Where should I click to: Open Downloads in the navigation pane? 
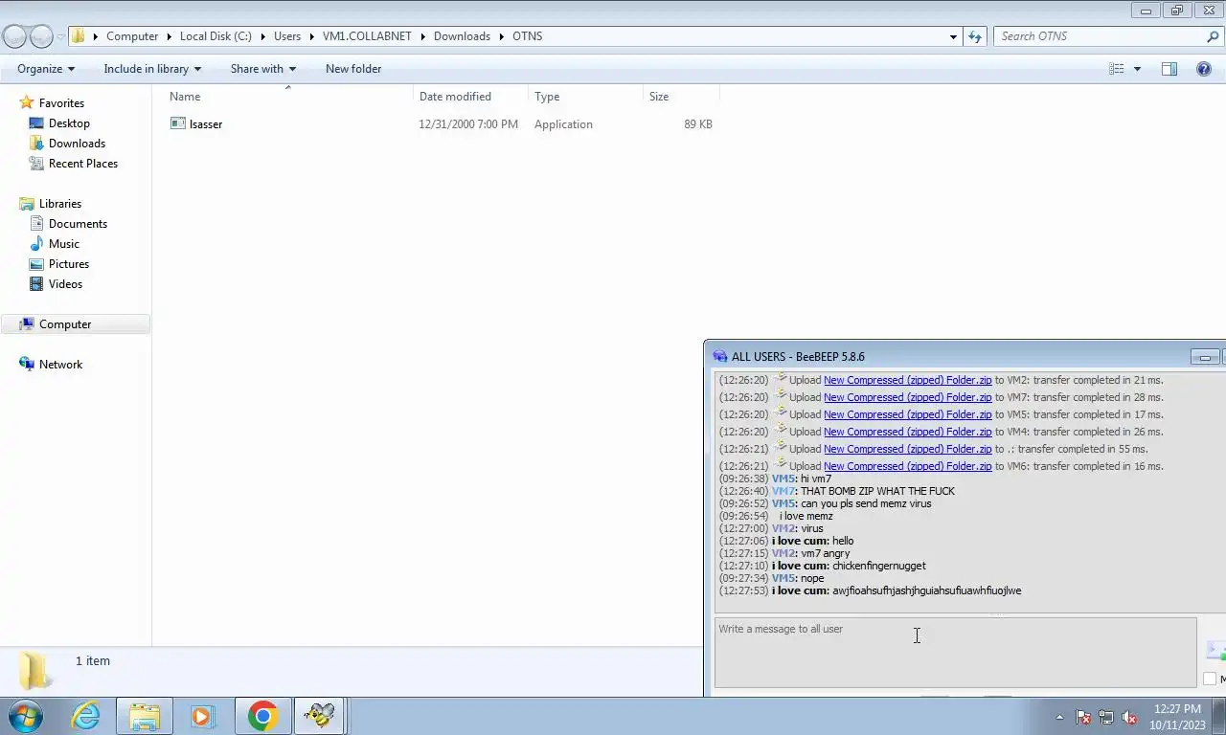(77, 144)
